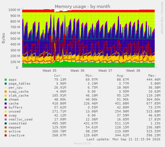Click the dark red inactive legend swatch
The width and height of the screenshot is (165, 147).
coord(6,135)
